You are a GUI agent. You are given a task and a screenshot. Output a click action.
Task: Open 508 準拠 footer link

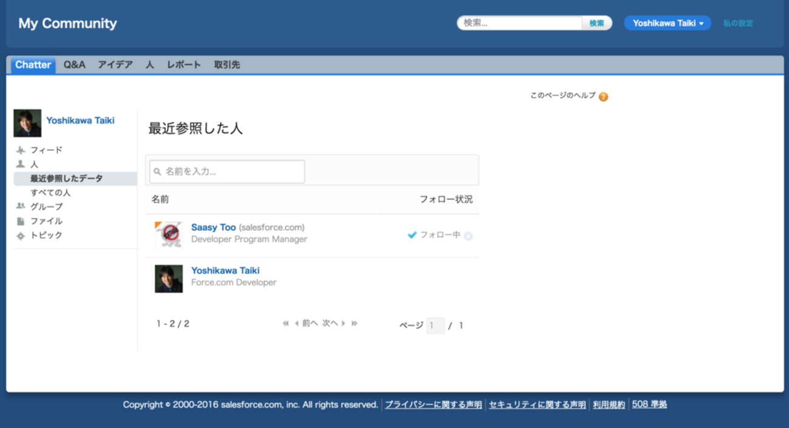pyautogui.click(x=649, y=404)
